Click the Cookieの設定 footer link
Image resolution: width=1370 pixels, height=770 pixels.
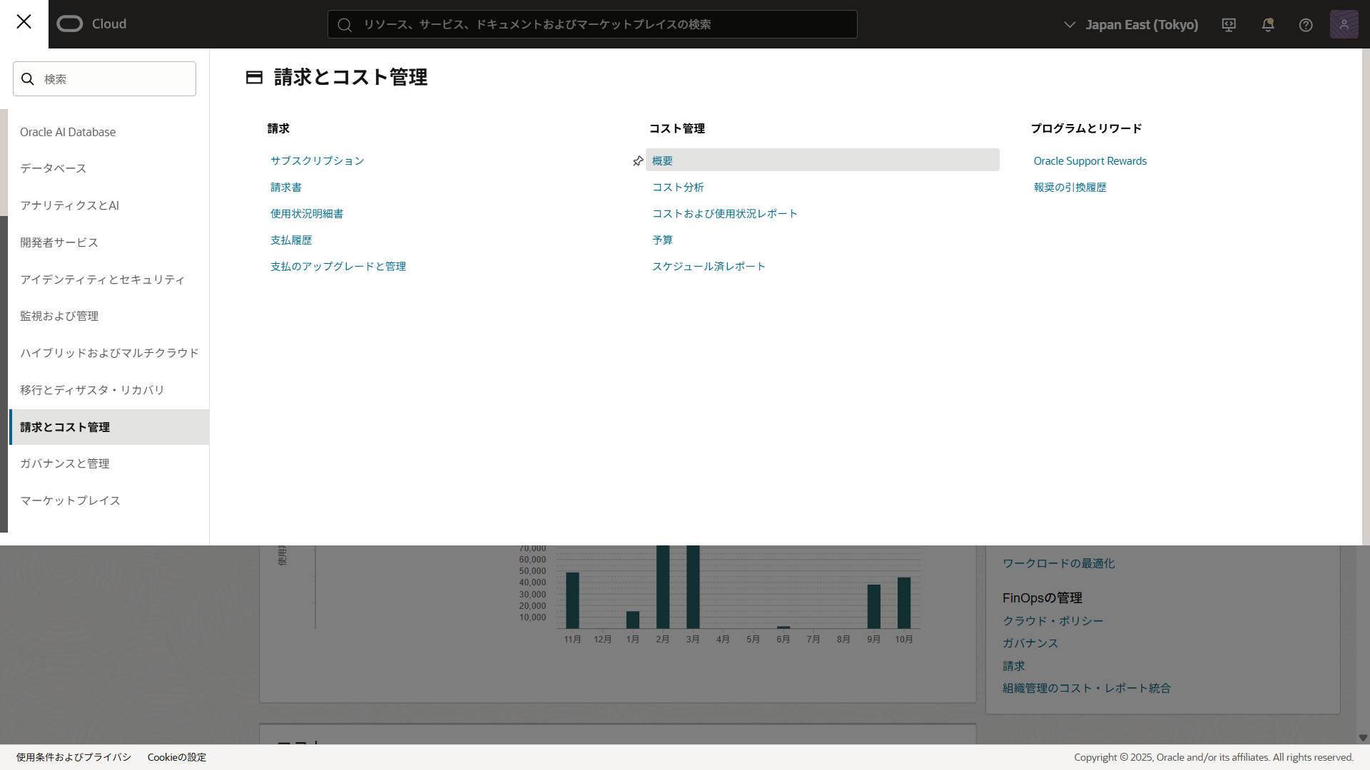[176, 757]
